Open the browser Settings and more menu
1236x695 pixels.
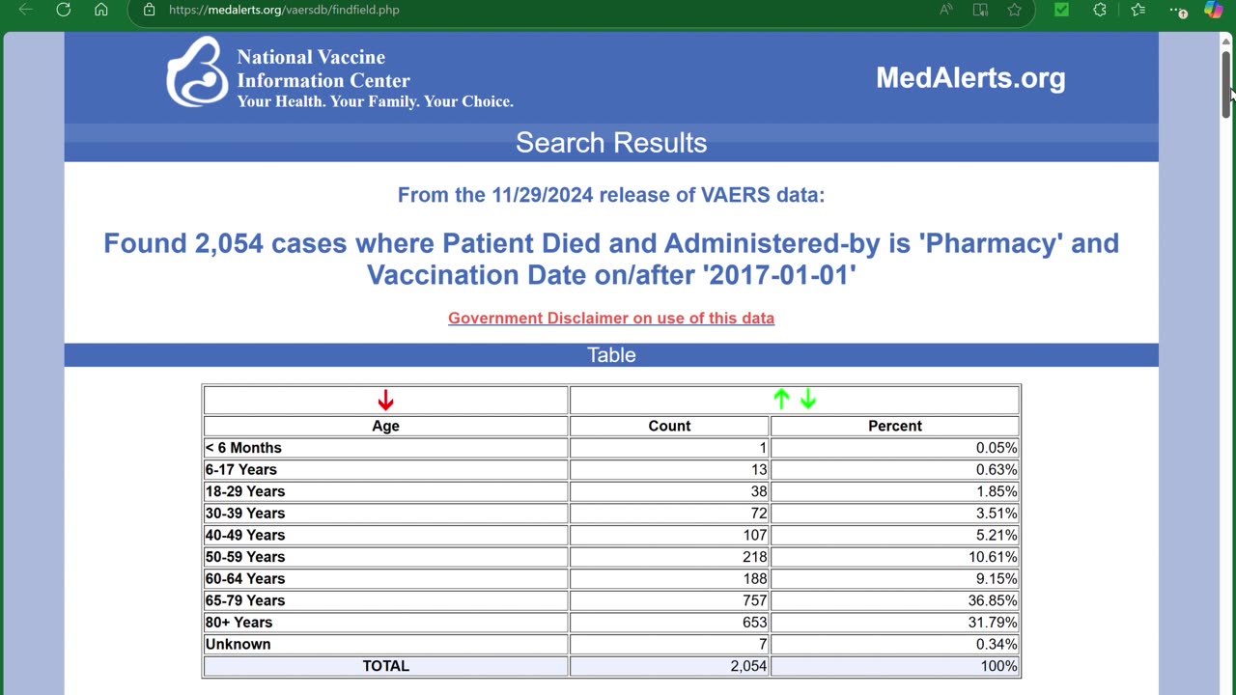click(x=1177, y=10)
